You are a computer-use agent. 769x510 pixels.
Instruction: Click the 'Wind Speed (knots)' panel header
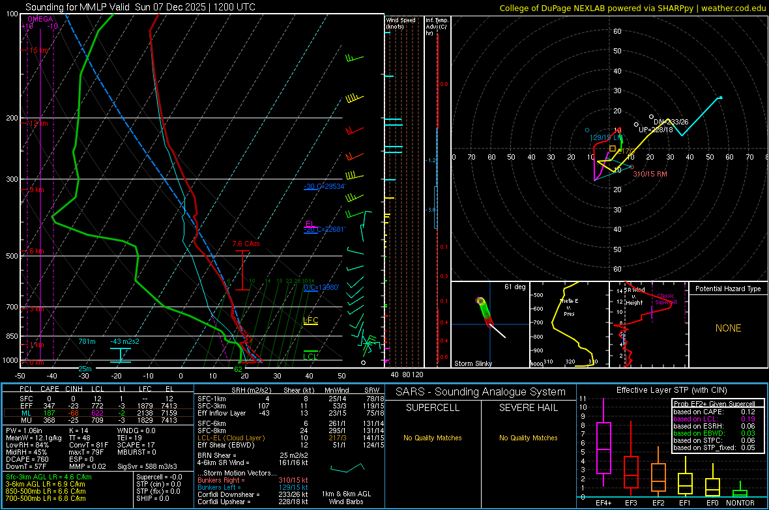click(401, 23)
